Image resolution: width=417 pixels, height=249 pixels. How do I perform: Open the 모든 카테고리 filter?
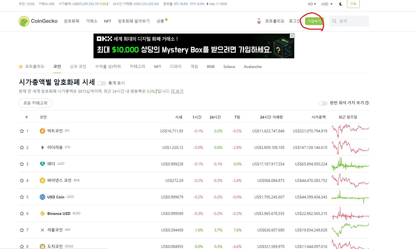[35, 103]
